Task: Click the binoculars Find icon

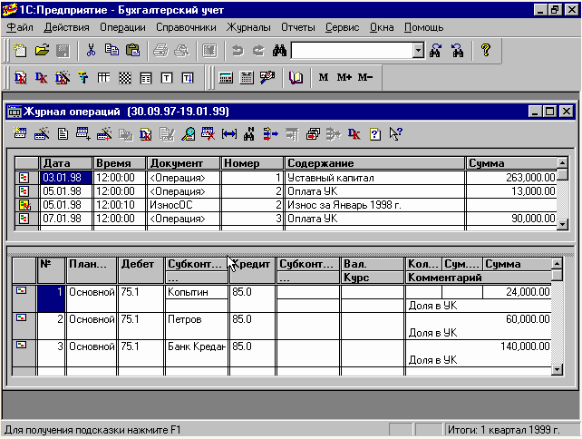Action: [279, 51]
